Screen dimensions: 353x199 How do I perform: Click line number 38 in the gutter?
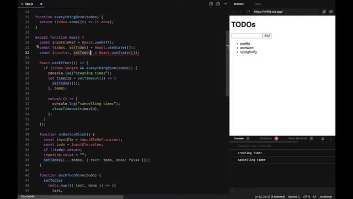point(27,134)
